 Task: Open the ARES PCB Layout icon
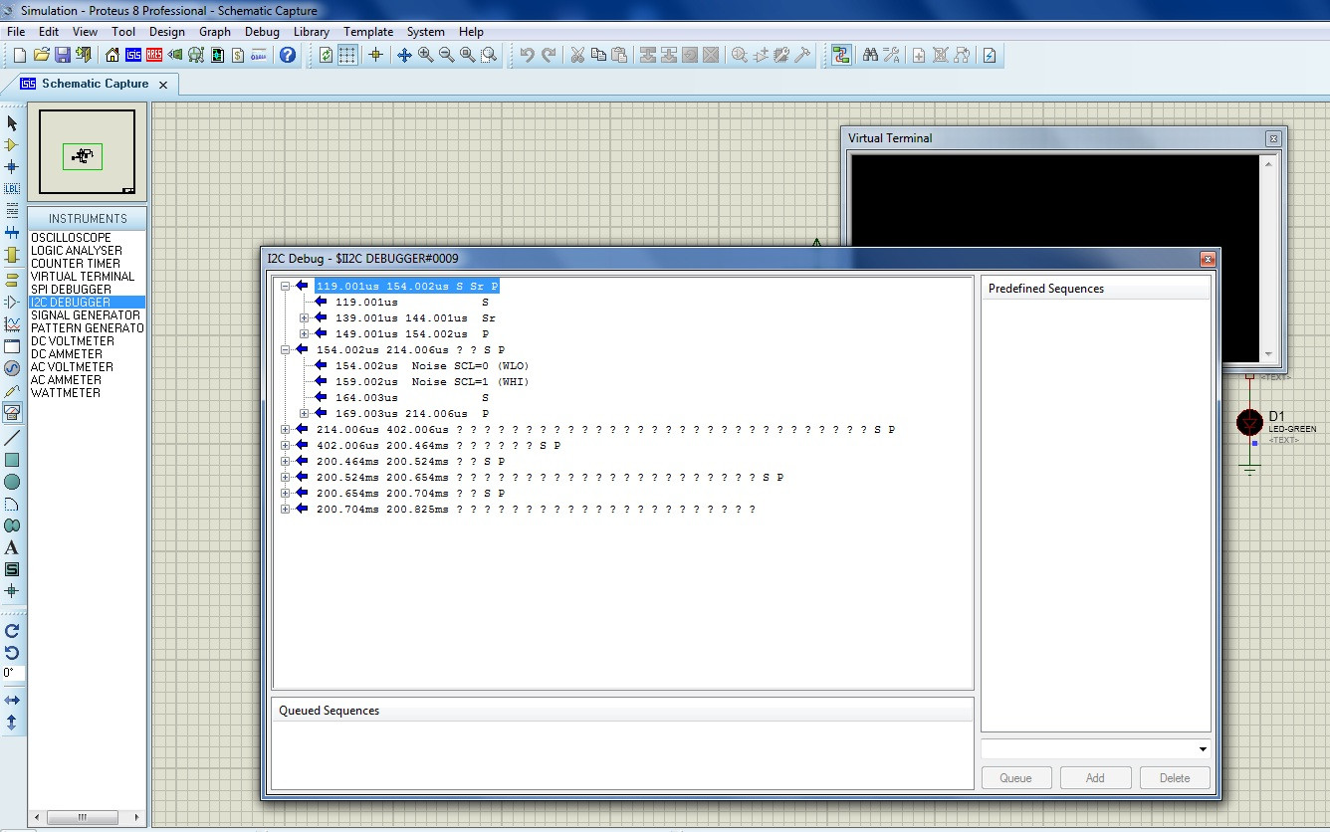(154, 55)
